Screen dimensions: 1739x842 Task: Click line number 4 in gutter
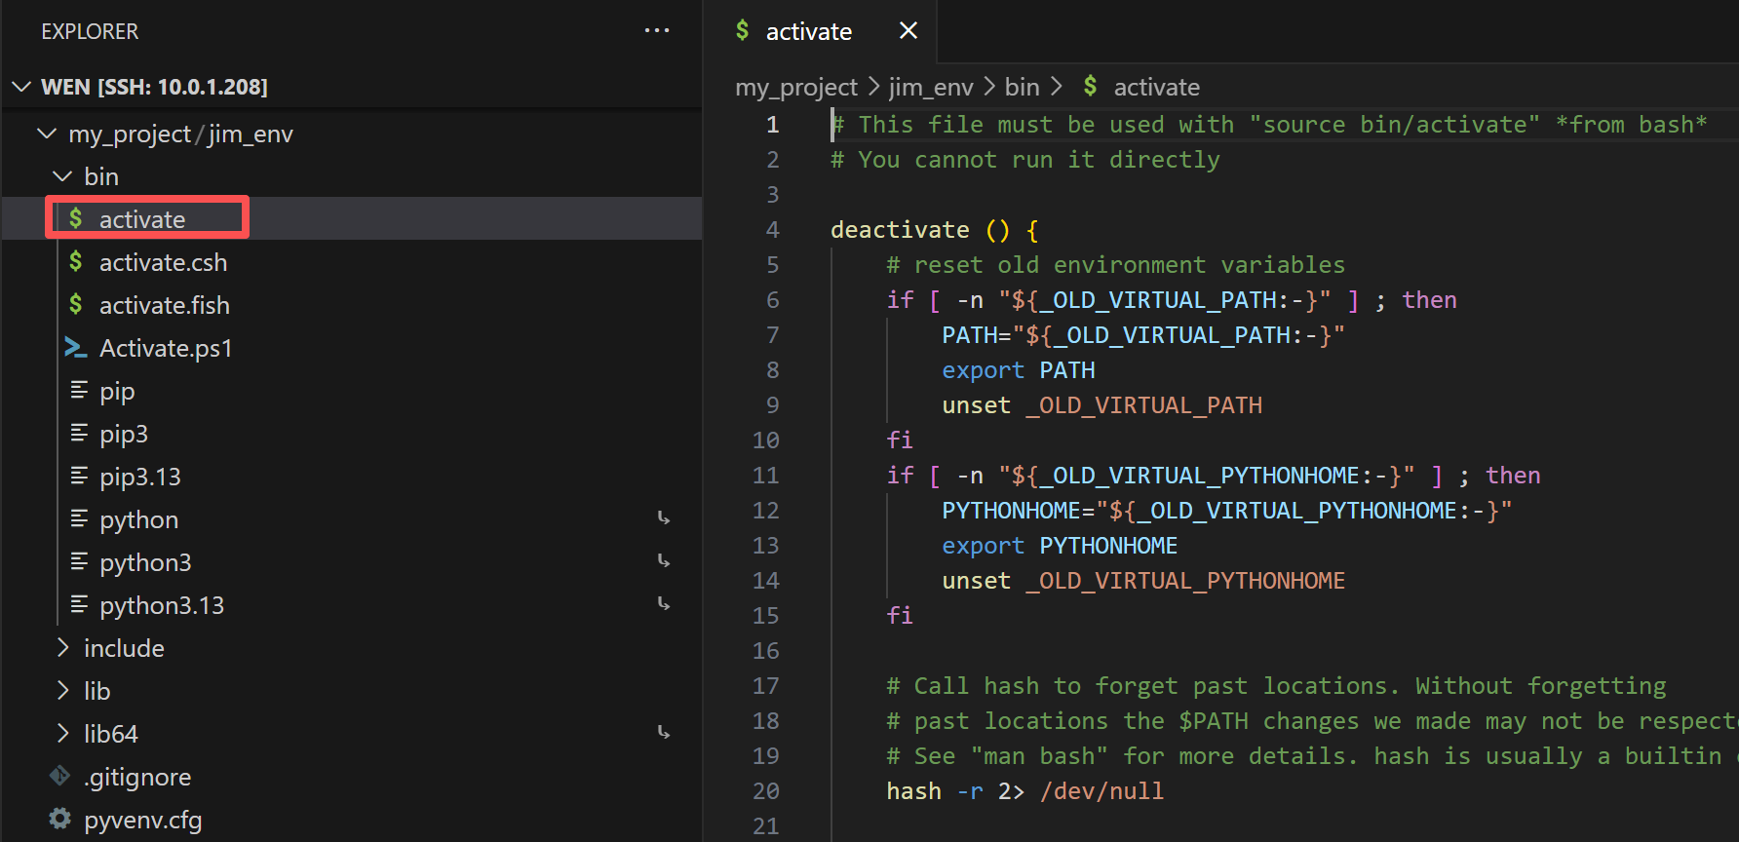(773, 230)
